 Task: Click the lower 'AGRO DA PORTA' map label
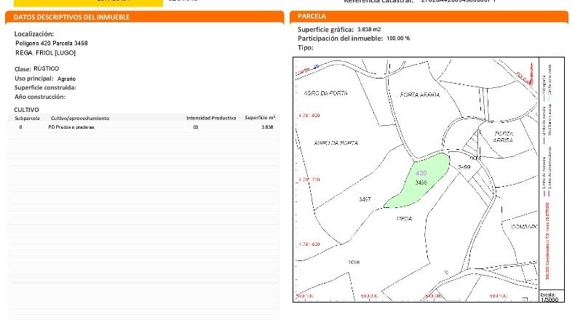(336, 143)
